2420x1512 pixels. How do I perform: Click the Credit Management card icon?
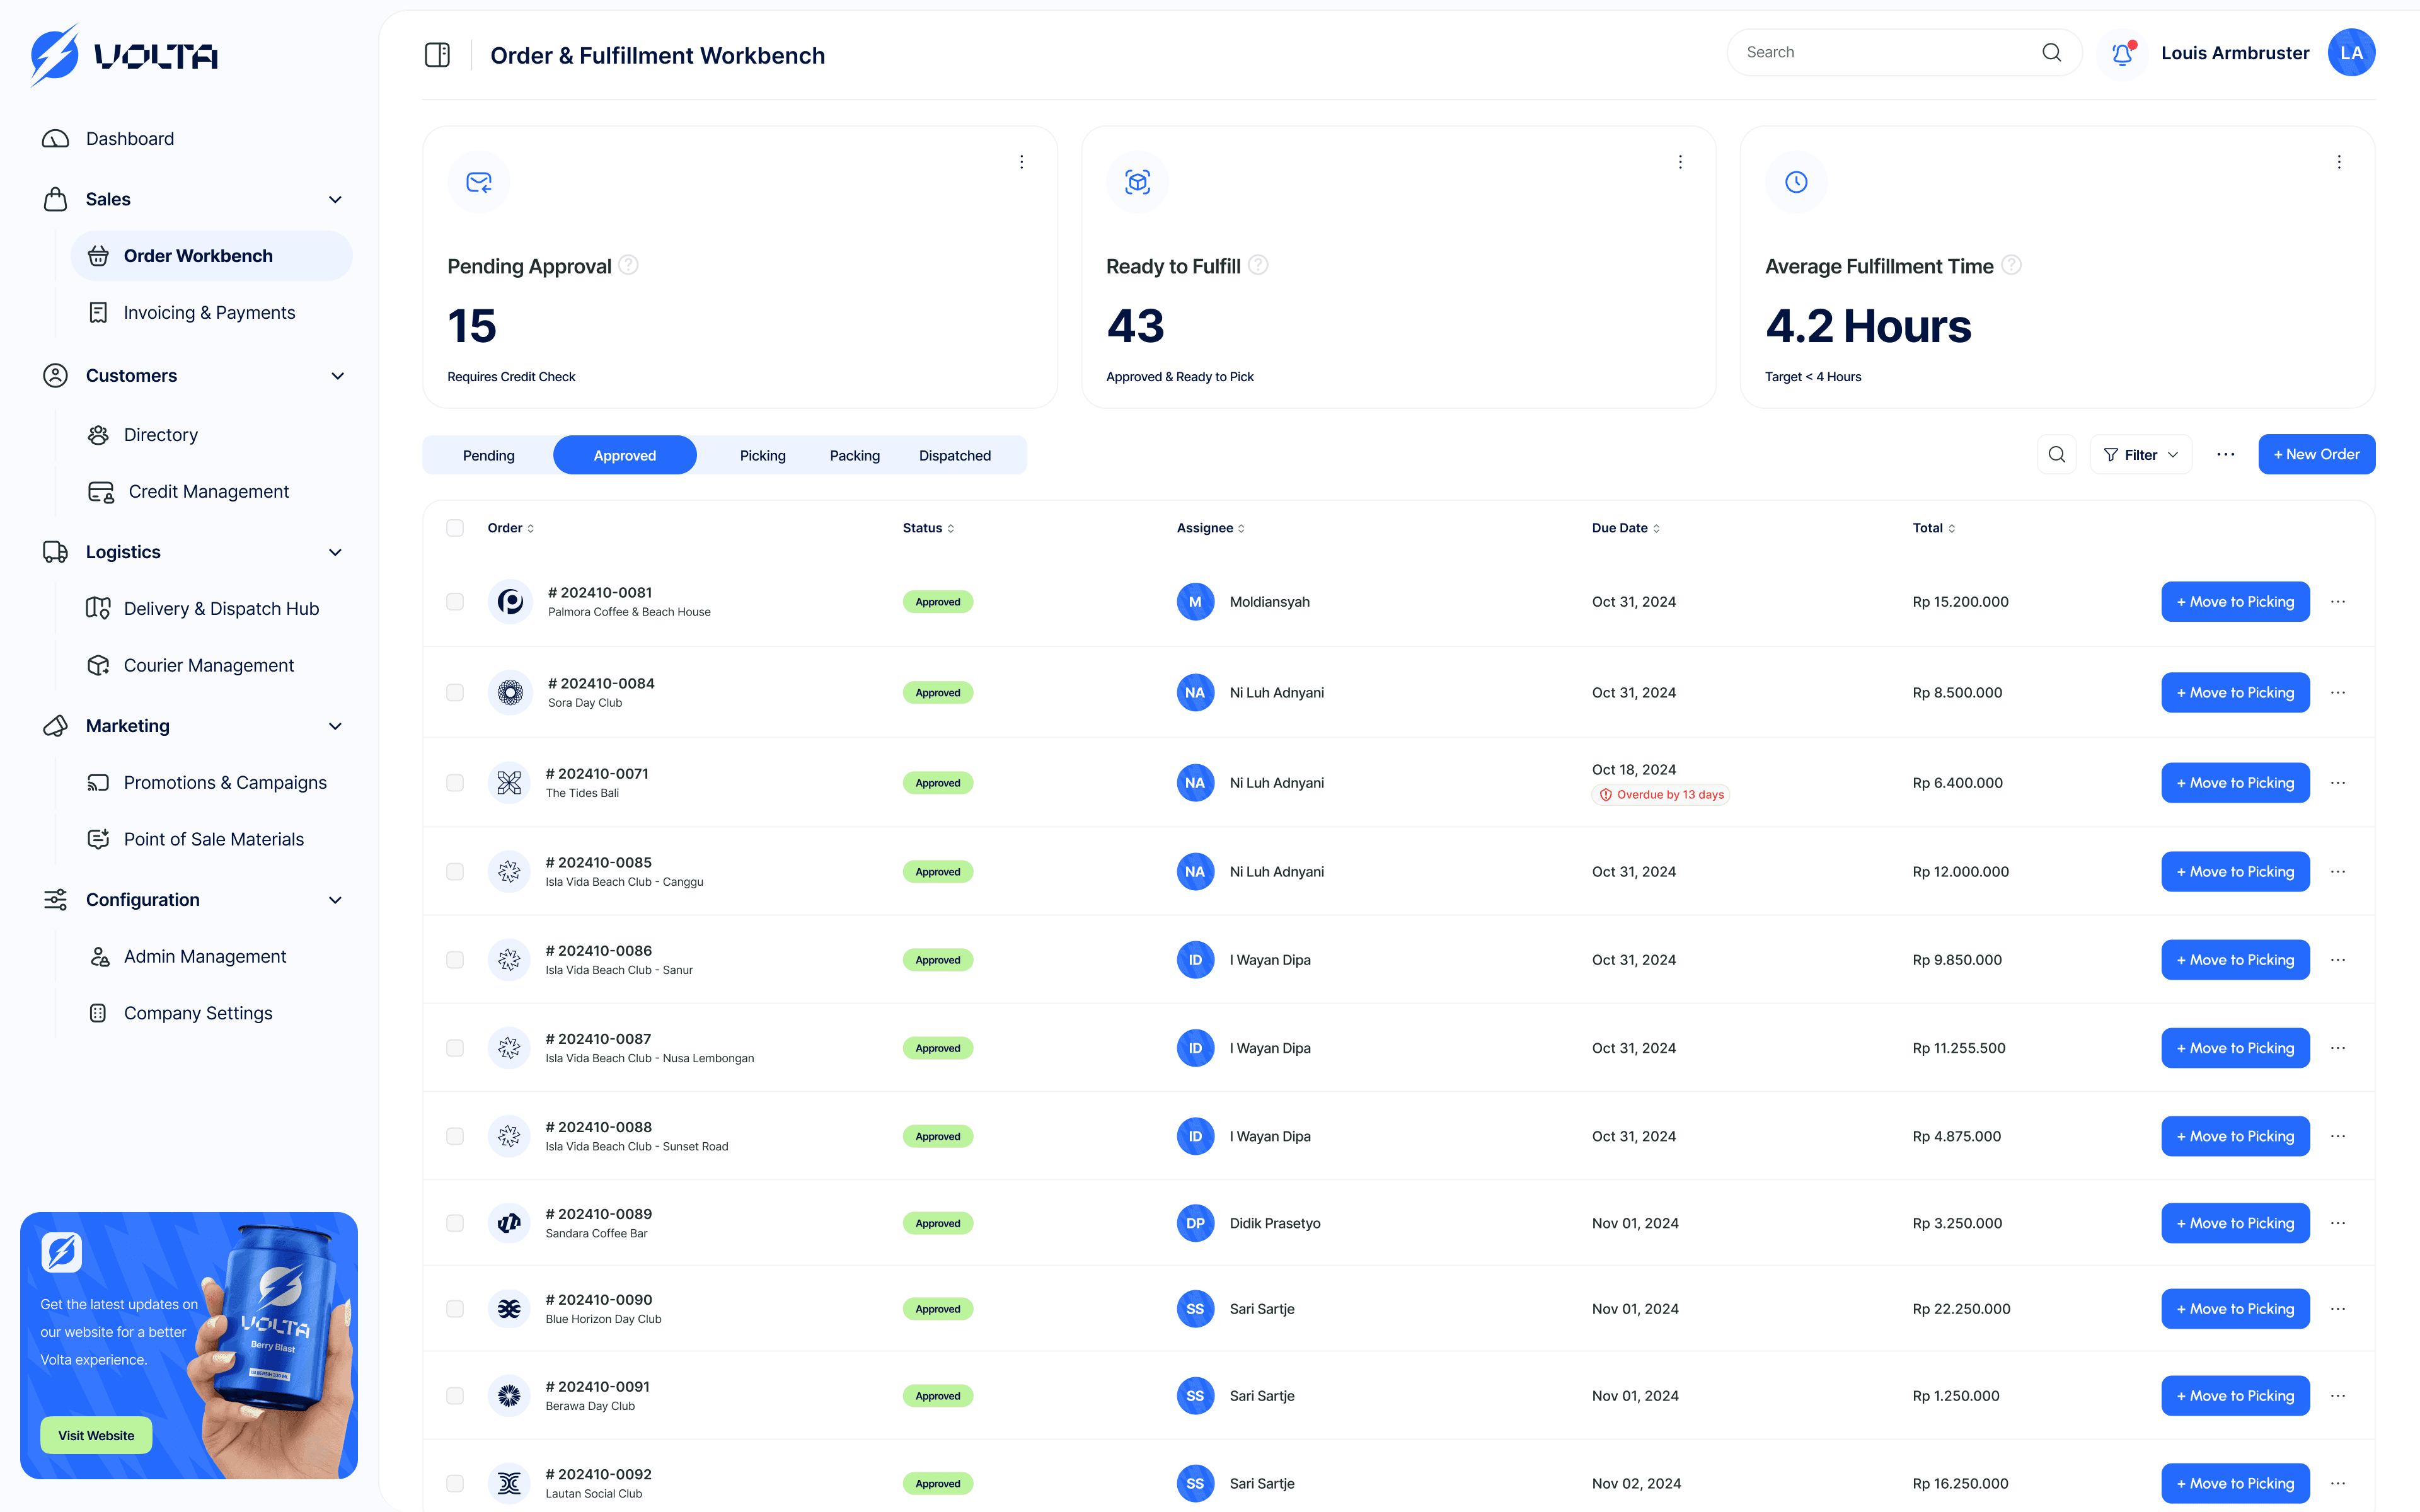pos(101,492)
